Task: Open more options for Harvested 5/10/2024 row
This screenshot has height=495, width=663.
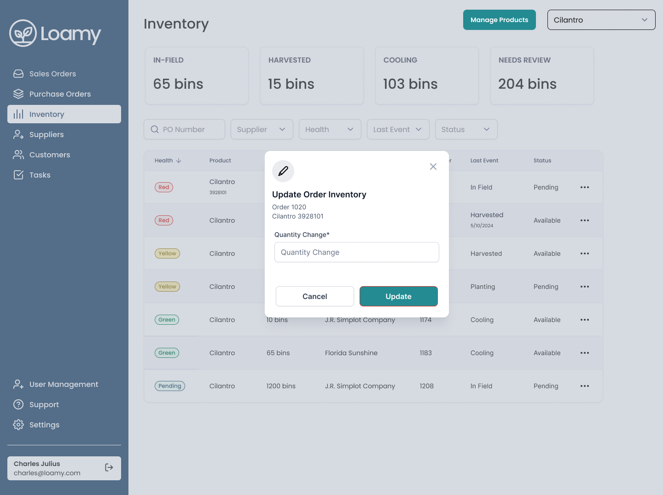Action: 585,220
